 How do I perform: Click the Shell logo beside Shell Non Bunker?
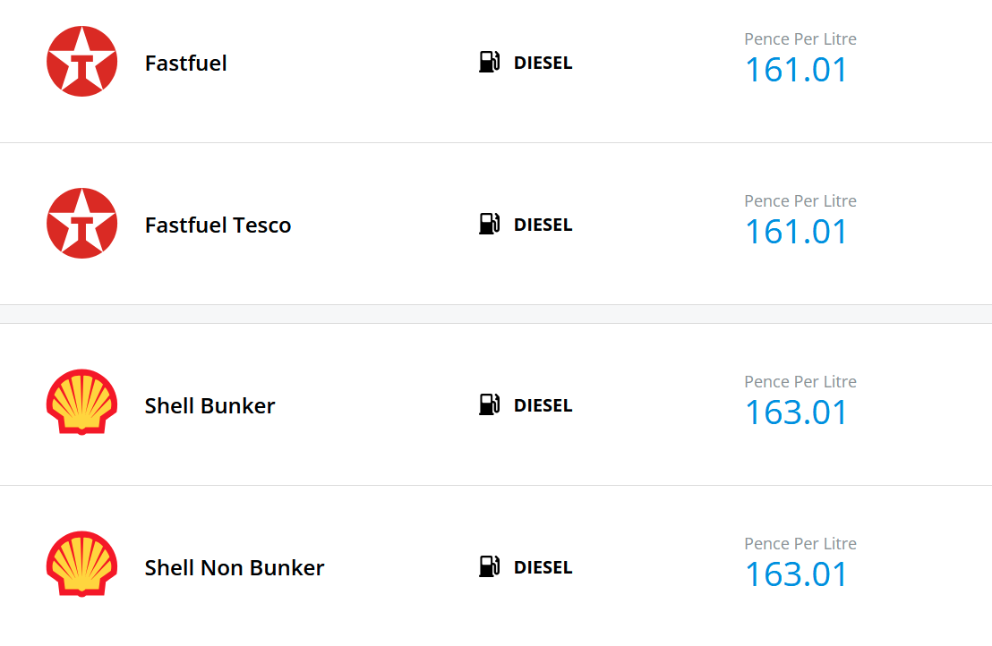[81, 565]
